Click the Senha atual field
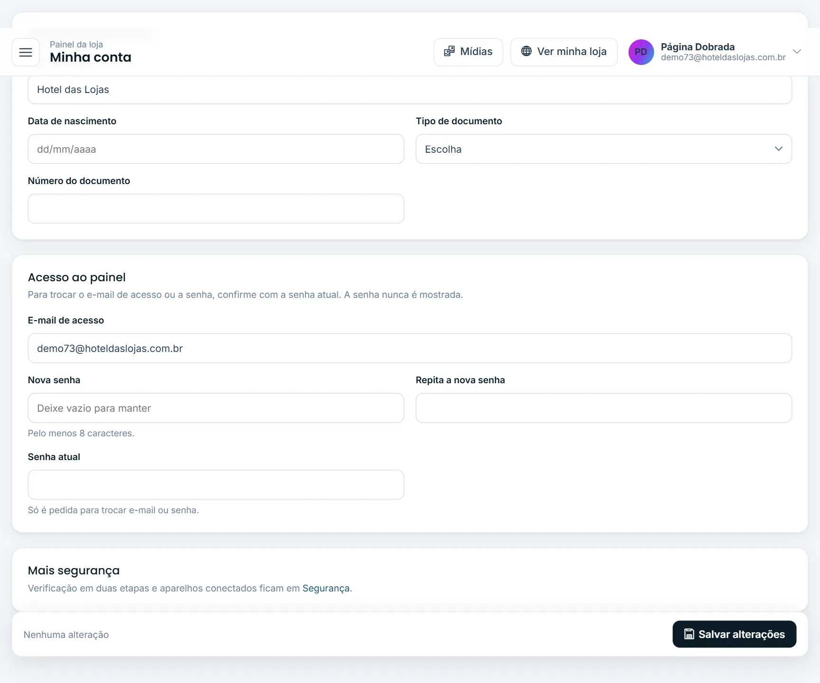Image resolution: width=820 pixels, height=683 pixels. tap(216, 485)
